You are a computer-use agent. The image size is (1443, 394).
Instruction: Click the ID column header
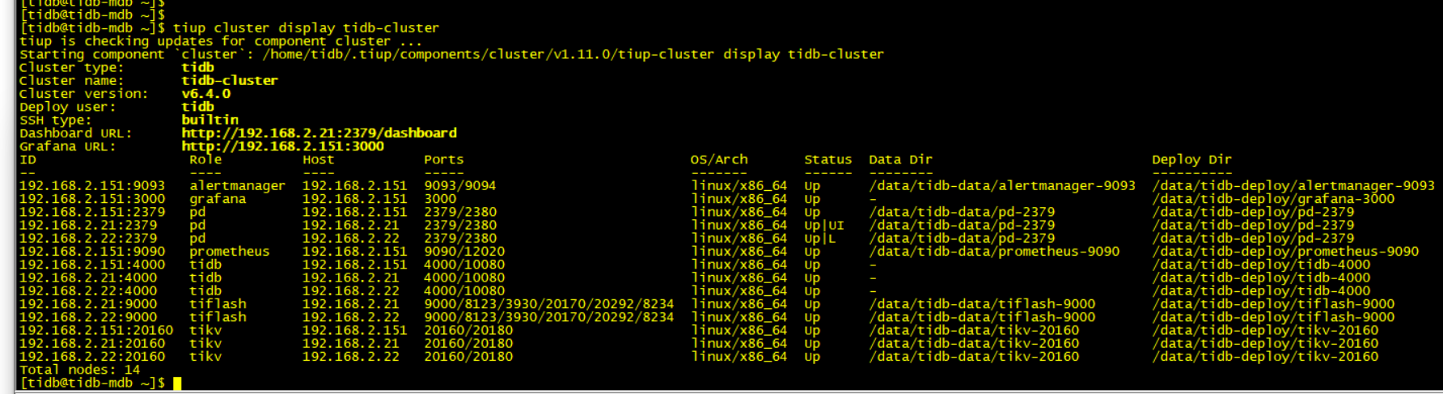point(28,159)
